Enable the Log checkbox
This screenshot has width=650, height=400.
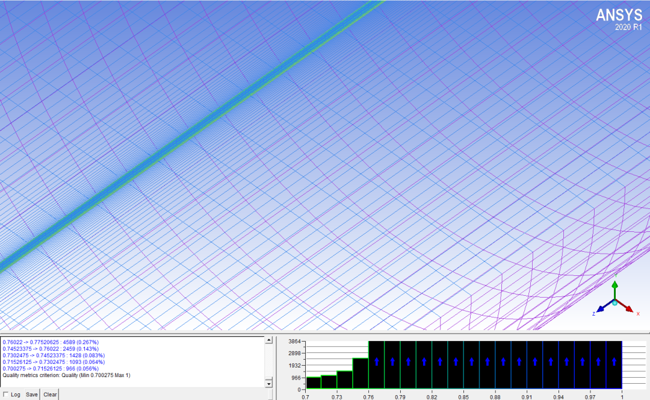6,394
